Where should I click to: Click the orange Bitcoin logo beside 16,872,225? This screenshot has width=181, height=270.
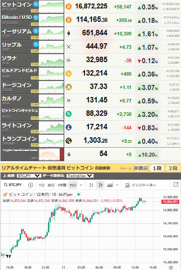pyautogui.click(x=69, y=6)
